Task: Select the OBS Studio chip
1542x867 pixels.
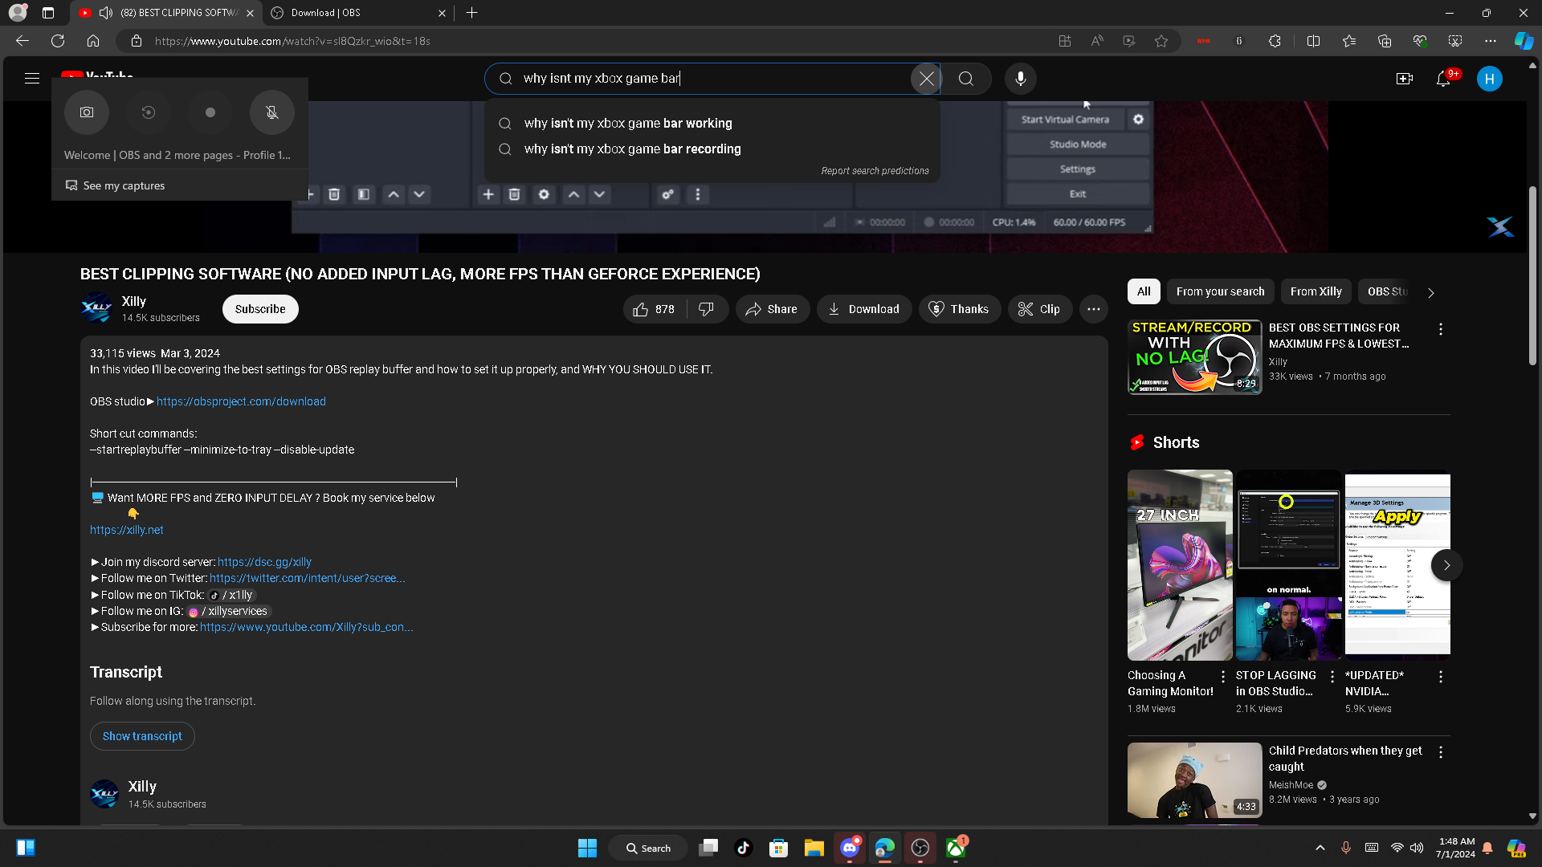Action: (x=1387, y=291)
